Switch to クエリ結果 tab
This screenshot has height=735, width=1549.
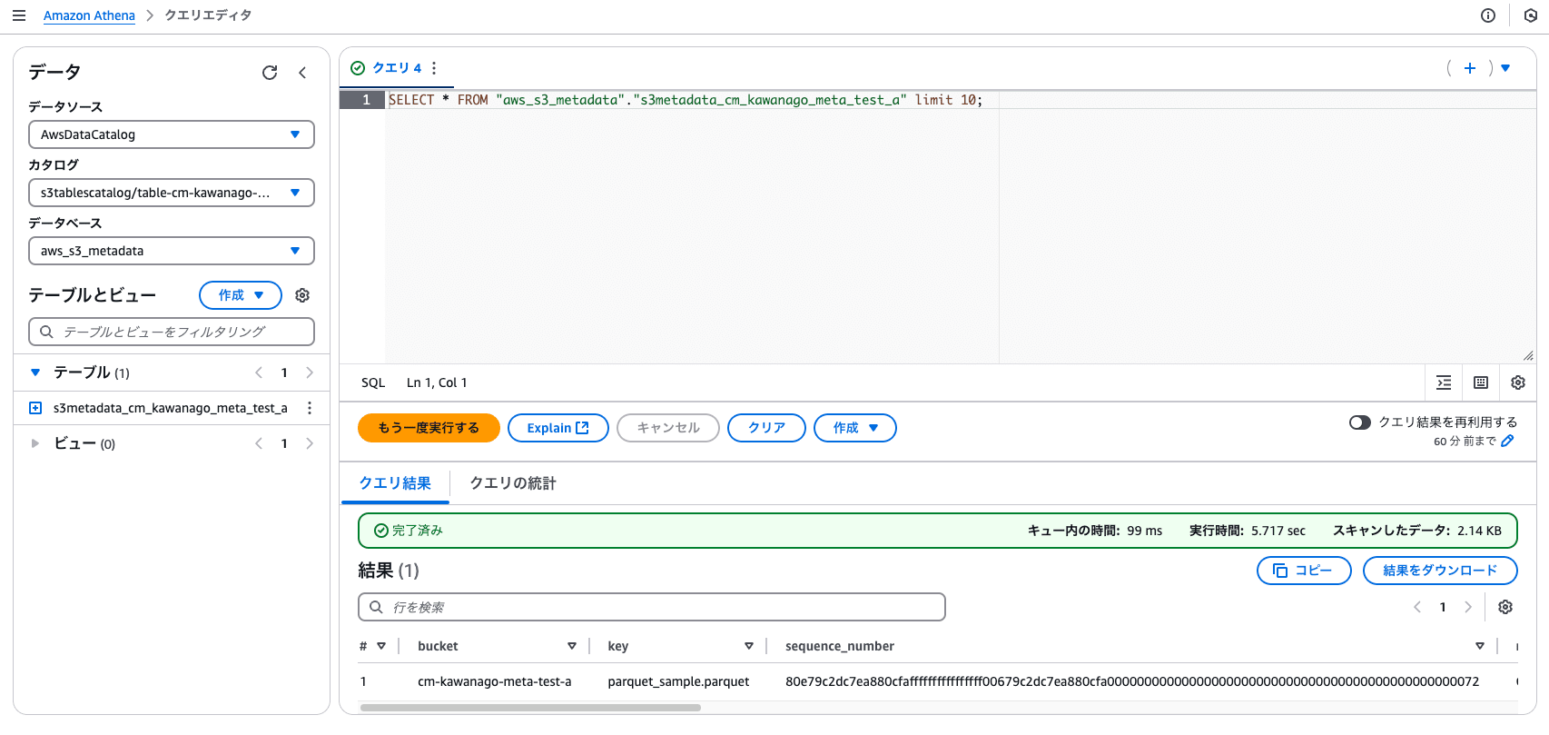coord(395,483)
